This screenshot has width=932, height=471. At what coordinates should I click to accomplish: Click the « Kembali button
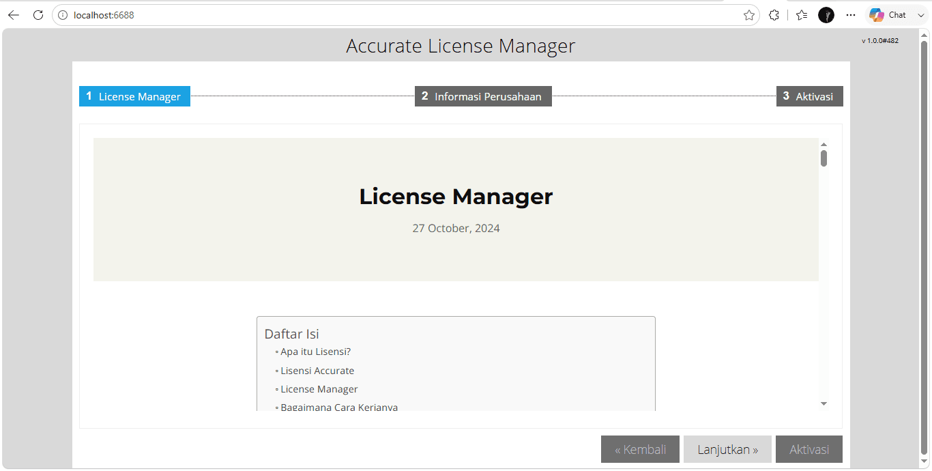click(x=640, y=449)
